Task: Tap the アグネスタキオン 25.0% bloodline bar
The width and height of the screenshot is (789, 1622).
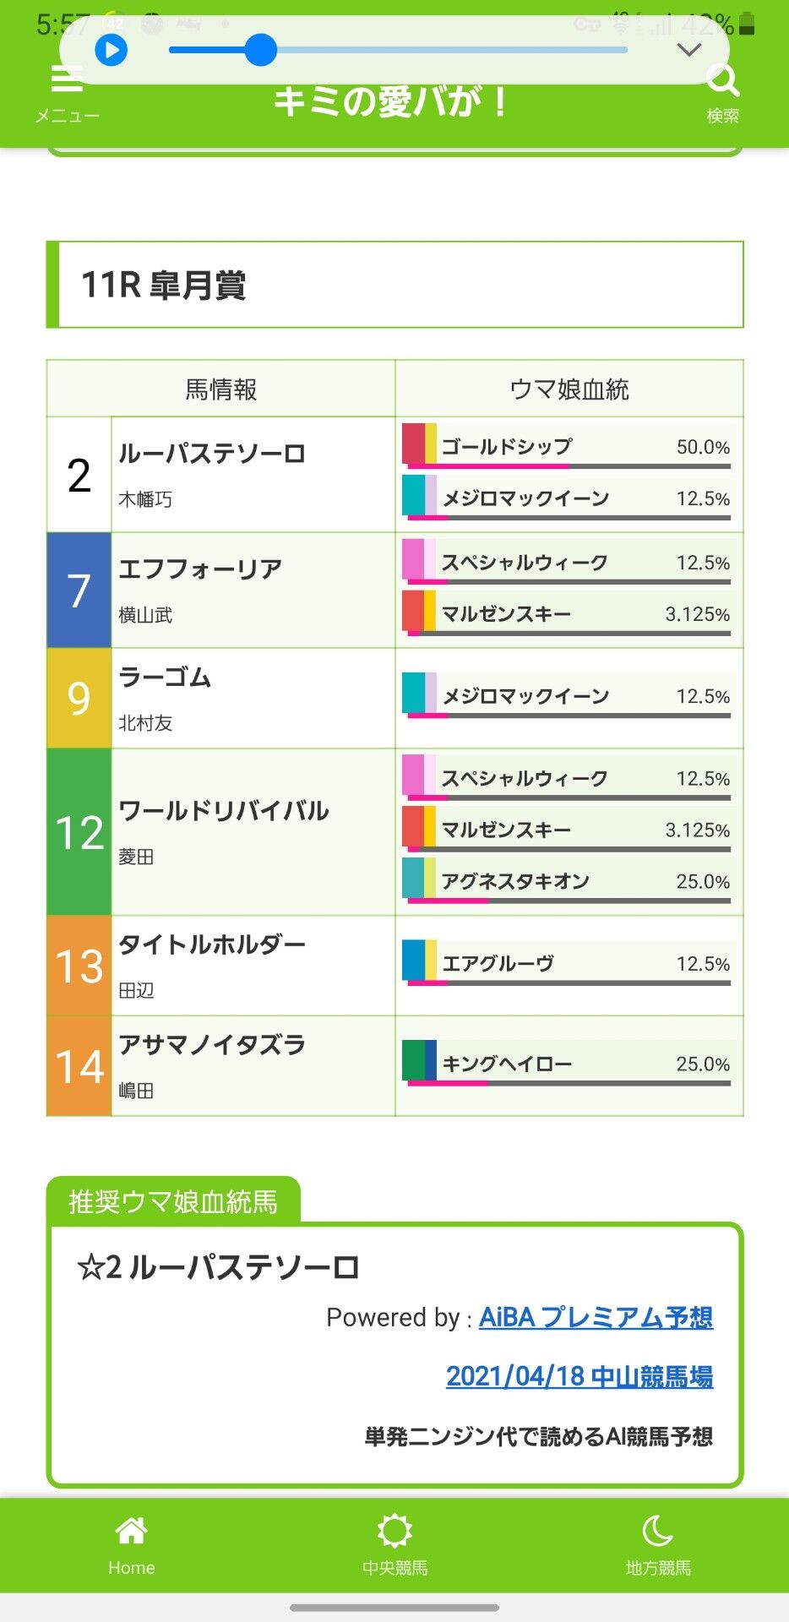Action: (567, 881)
